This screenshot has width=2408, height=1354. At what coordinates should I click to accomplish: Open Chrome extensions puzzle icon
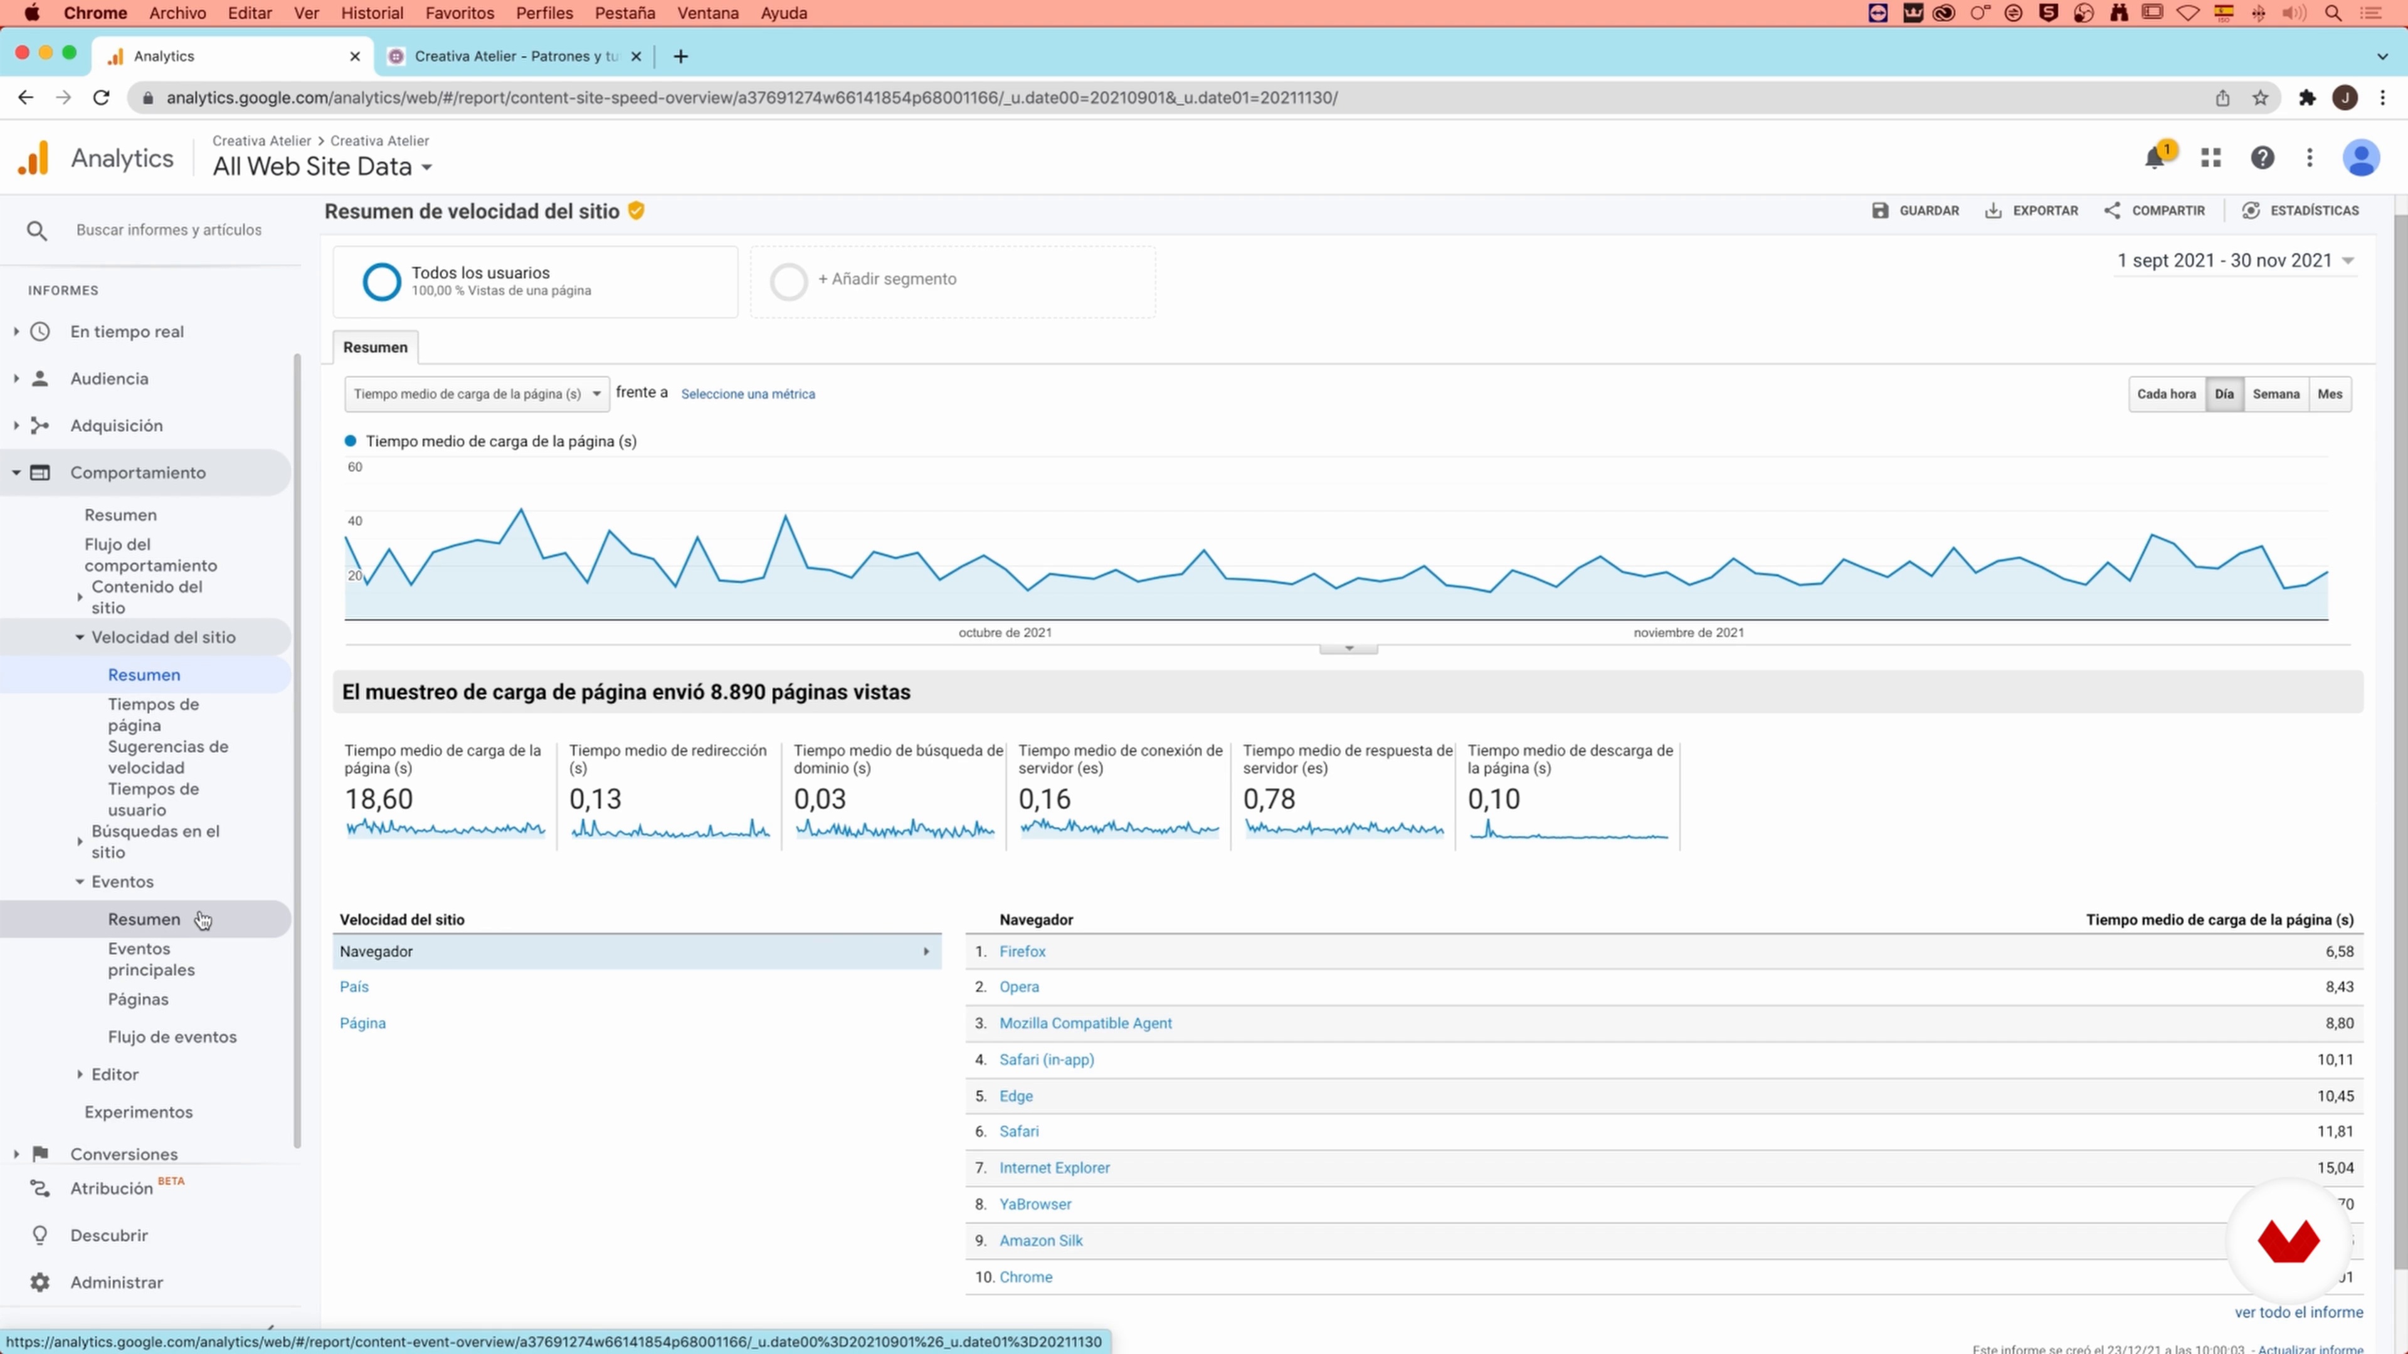point(2307,97)
